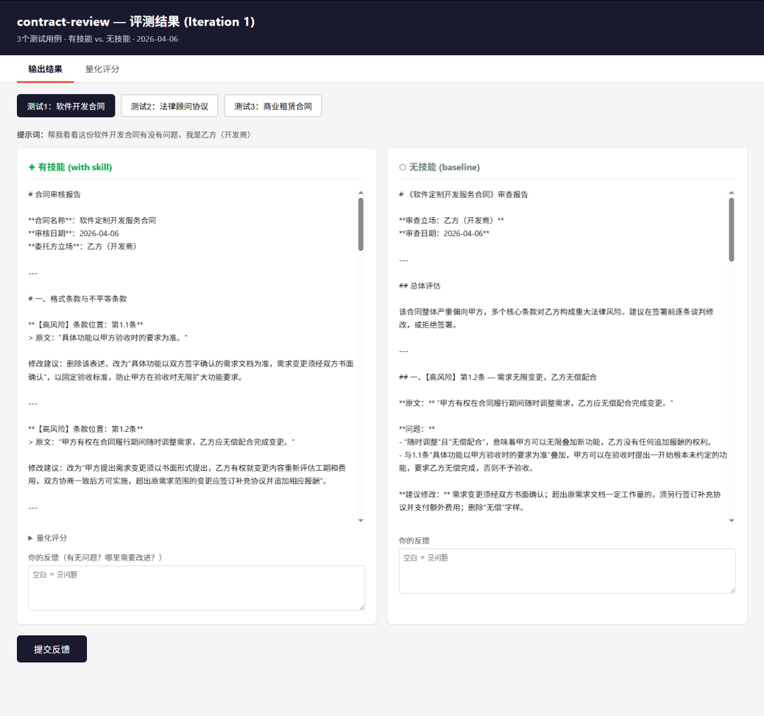This screenshot has height=716, width=764.
Task: Click 你的反馈（有无问题？哪里需要改进？）label
Action: [x=95, y=558]
